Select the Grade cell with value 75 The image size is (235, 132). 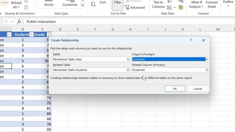(43, 103)
